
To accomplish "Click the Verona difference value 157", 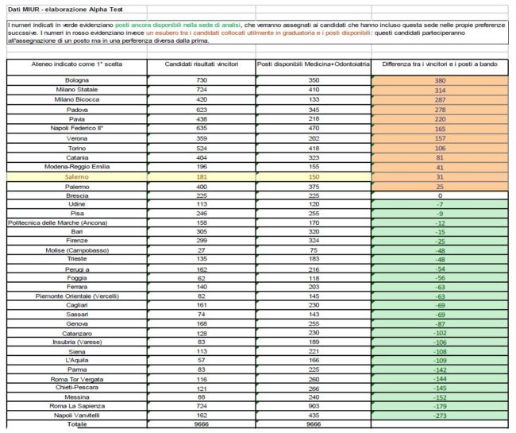I will 440,138.
